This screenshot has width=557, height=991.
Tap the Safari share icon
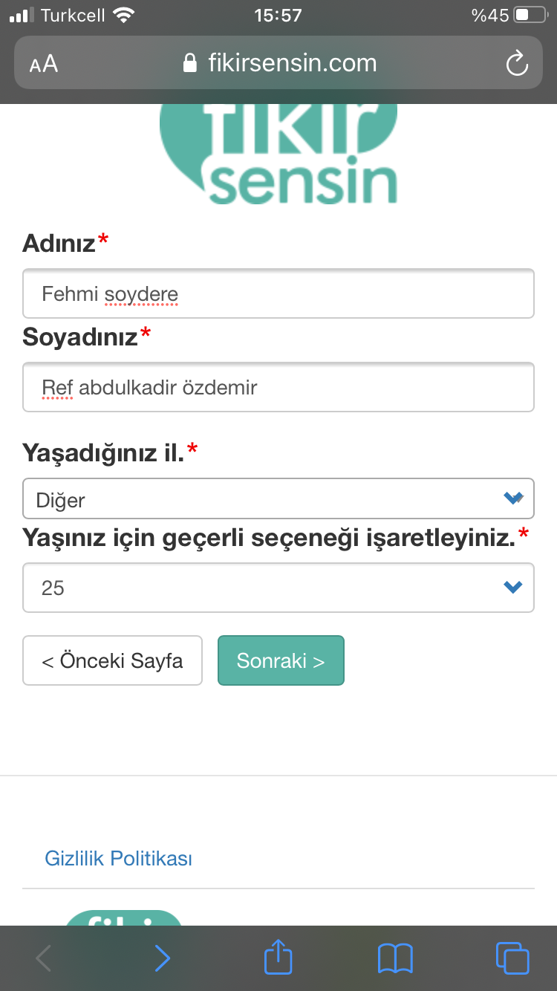pos(278,958)
